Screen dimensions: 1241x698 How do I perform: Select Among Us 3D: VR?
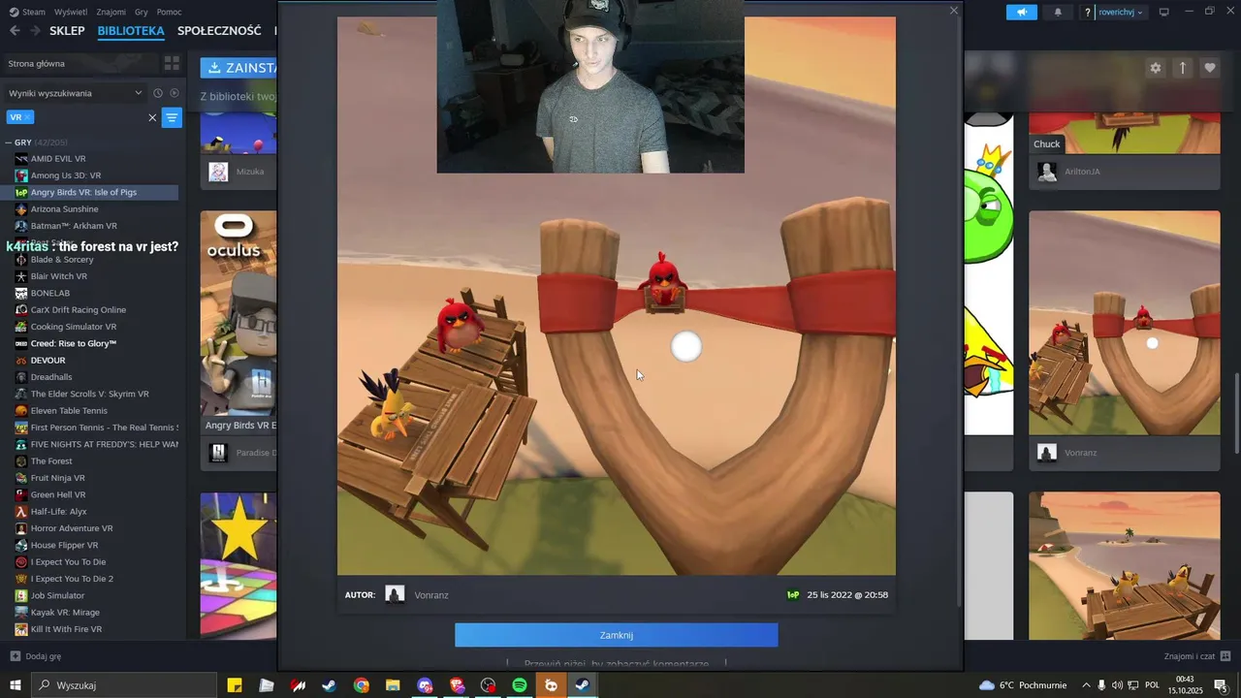click(x=66, y=175)
